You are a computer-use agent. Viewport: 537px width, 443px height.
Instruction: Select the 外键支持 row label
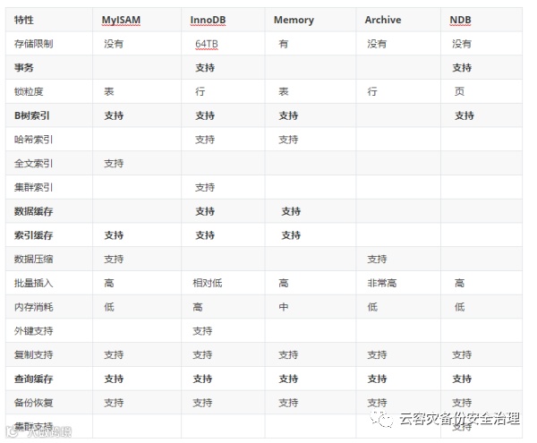(34, 331)
